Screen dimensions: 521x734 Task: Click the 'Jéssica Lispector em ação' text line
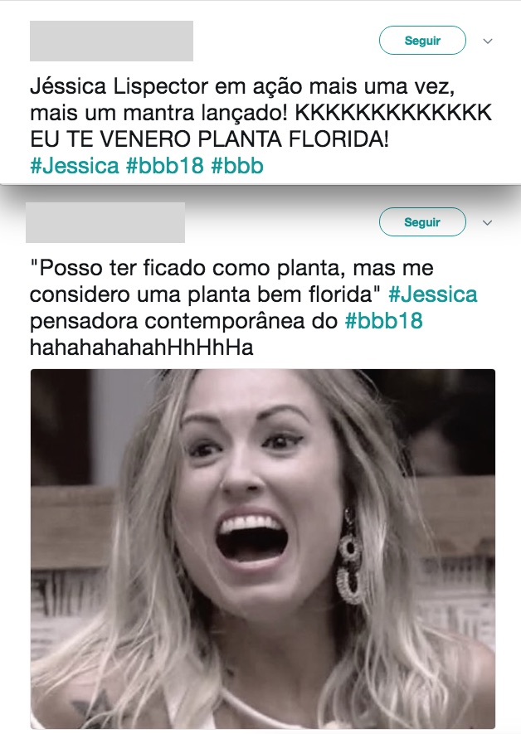(242, 86)
